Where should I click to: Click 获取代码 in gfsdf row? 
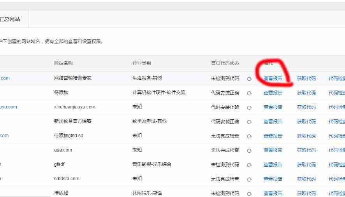pos(306,165)
